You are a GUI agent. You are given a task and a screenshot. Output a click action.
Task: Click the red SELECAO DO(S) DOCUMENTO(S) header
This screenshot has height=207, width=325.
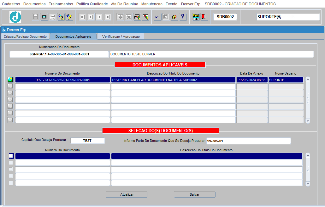click(x=161, y=131)
